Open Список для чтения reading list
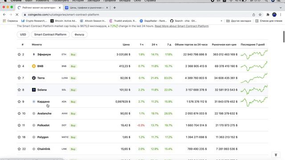This screenshot has width=285, height=160. pyautogui.click(x=269, y=21)
